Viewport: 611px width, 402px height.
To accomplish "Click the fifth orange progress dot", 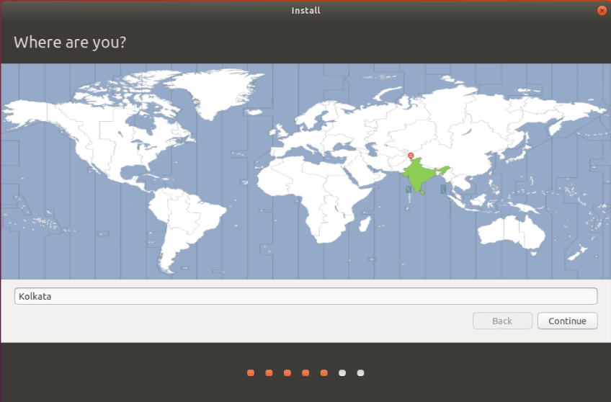I will (324, 372).
